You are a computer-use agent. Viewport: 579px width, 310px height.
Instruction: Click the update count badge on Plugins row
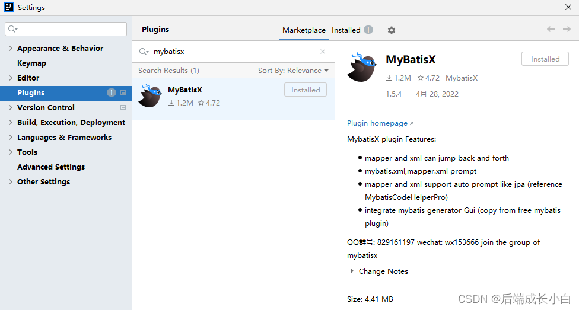tap(111, 92)
